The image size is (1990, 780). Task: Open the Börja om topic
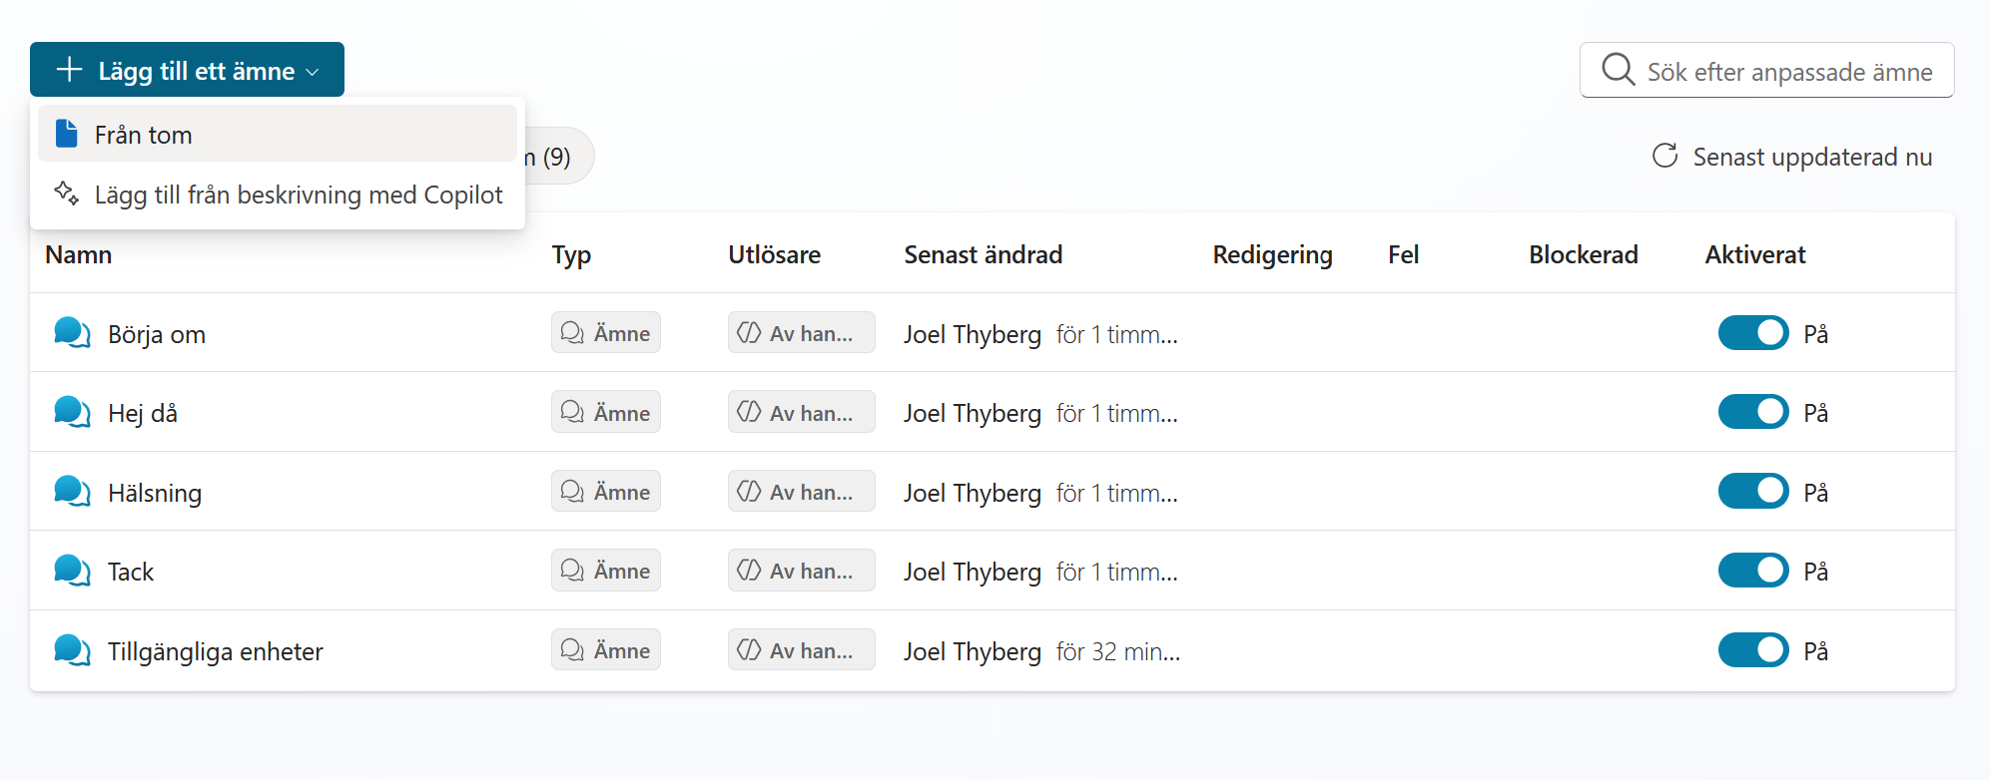[157, 334]
